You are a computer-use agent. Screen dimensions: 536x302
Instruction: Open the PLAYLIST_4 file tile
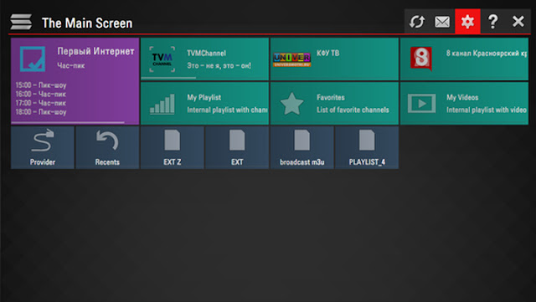[367, 147]
